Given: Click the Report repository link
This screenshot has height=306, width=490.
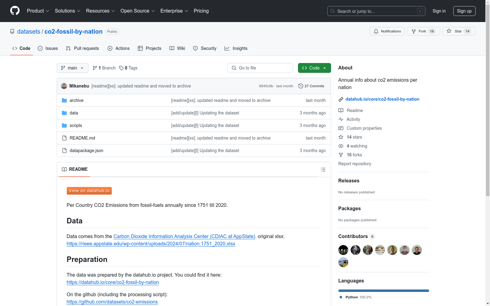Looking at the screenshot, I should (x=355, y=164).
